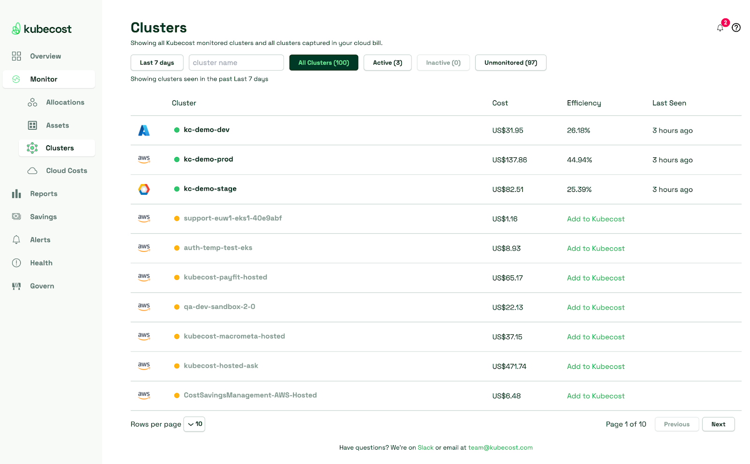Click the Clusters gear icon in sidebar
The height and width of the screenshot is (464, 750).
pos(32,148)
